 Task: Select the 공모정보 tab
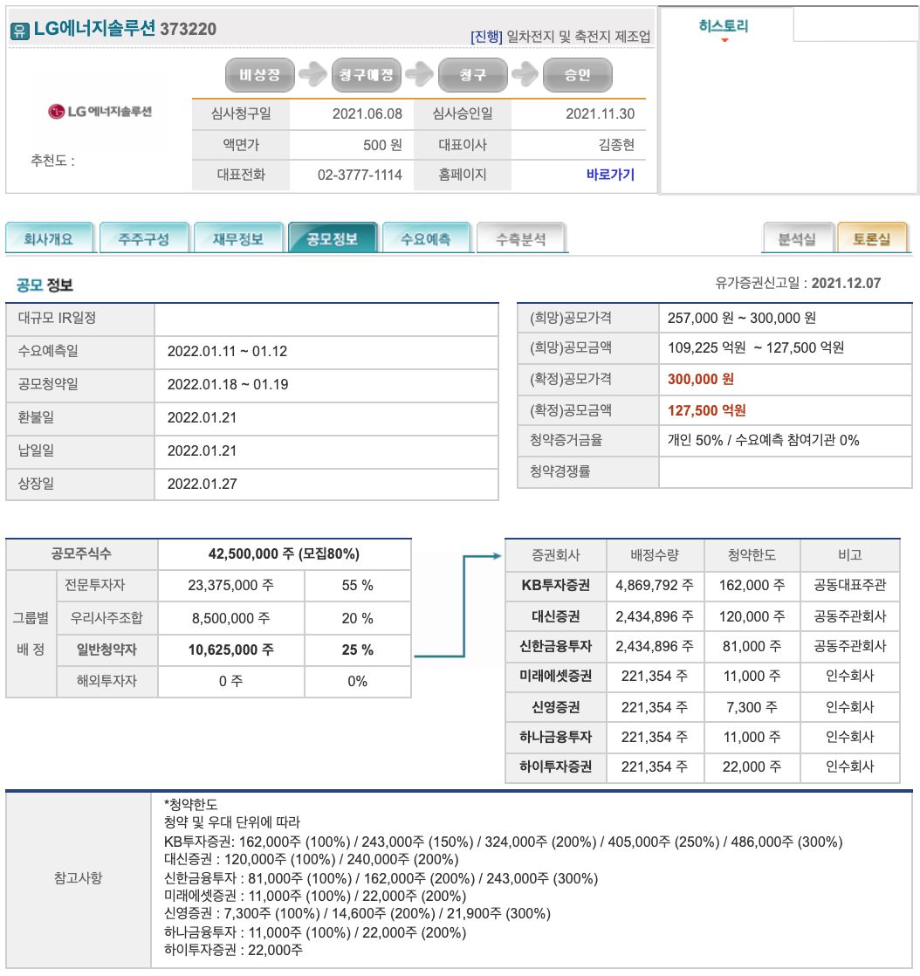point(333,238)
